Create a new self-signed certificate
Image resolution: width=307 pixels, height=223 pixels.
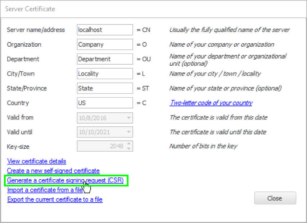point(53,171)
